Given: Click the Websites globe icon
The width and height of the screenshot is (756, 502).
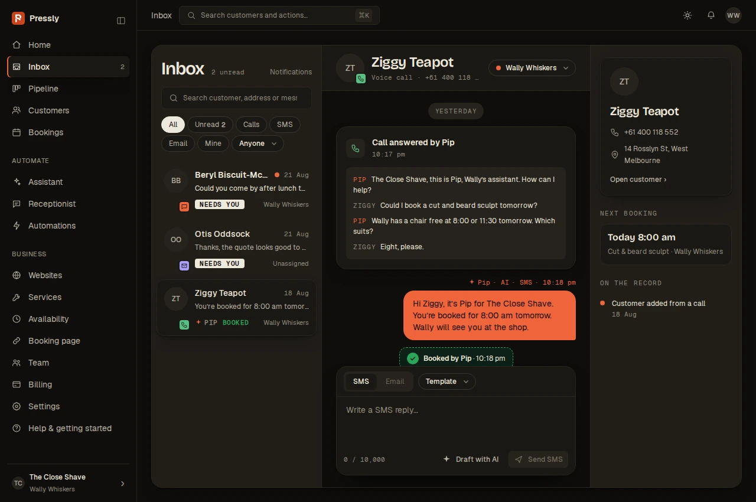Looking at the screenshot, I should (17, 275).
